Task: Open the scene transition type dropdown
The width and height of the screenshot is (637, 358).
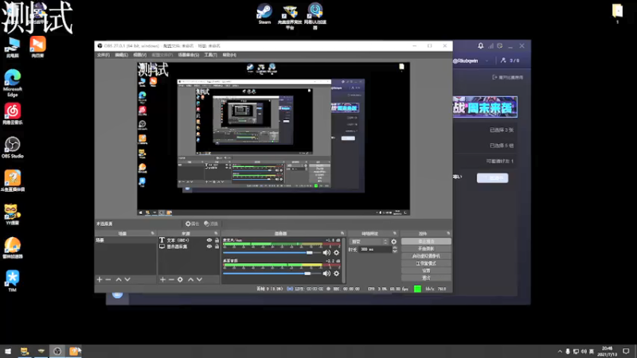Action: [369, 242]
